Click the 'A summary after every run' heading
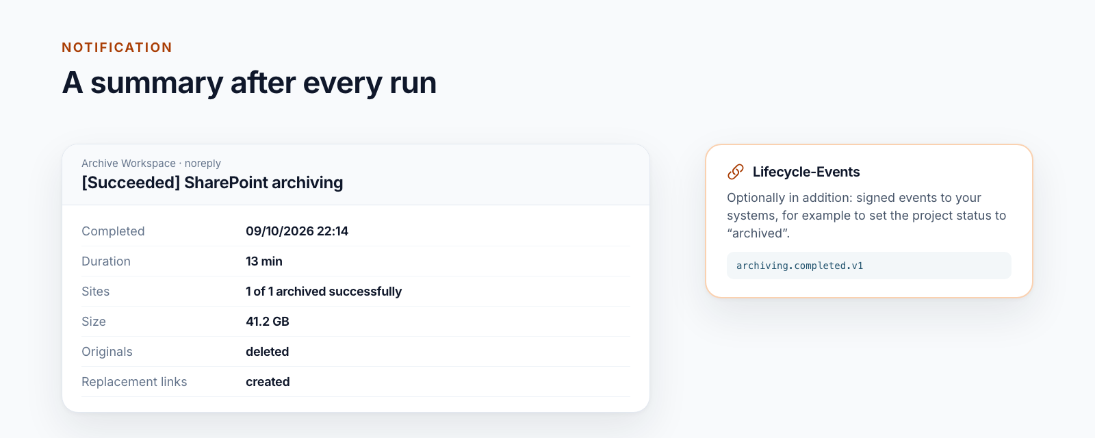 [x=249, y=83]
